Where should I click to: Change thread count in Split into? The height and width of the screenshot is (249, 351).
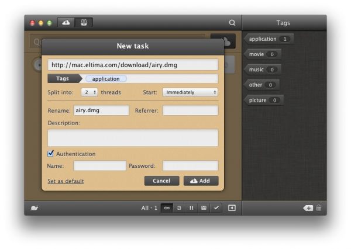(x=90, y=92)
